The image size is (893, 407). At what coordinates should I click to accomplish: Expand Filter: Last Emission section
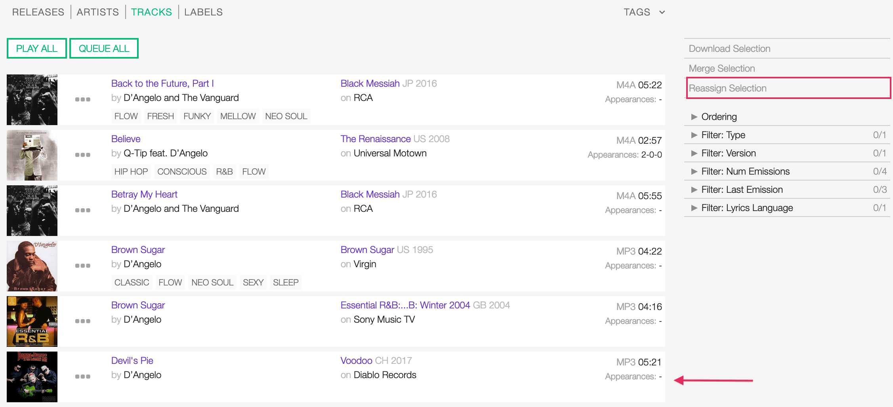(x=787, y=190)
